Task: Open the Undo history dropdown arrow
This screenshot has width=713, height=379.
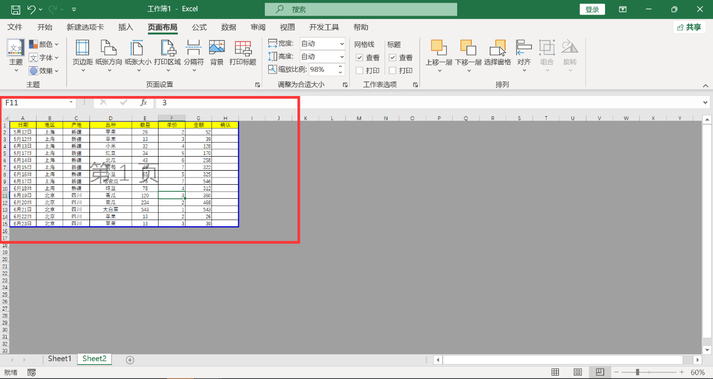Action: coord(41,10)
